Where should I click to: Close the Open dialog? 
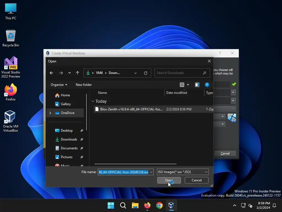[209, 61]
